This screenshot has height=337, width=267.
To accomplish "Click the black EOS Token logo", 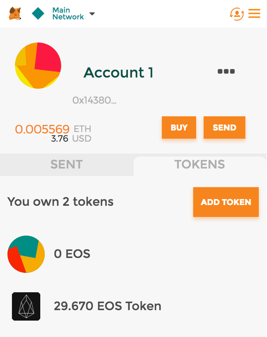I will click(x=26, y=306).
